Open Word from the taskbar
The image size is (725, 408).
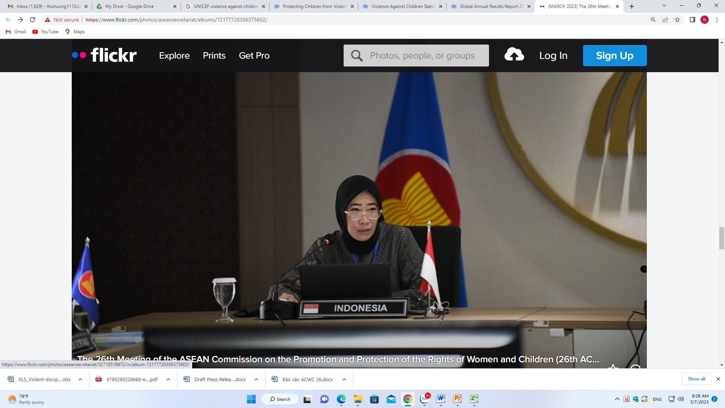pyautogui.click(x=441, y=399)
